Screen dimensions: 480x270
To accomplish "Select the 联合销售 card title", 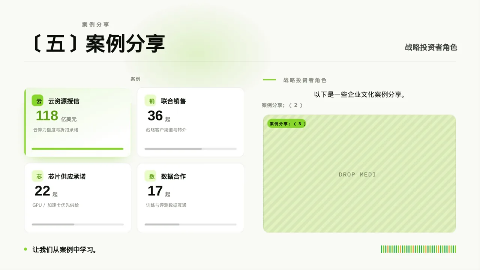I will click(173, 101).
